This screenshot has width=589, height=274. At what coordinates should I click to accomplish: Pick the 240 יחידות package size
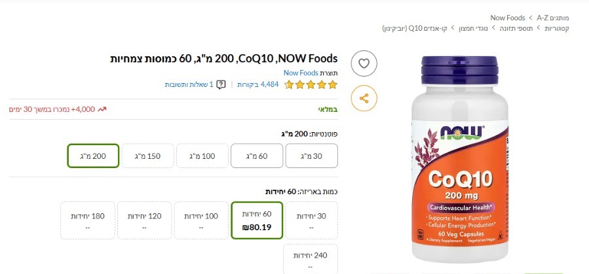click(x=312, y=260)
